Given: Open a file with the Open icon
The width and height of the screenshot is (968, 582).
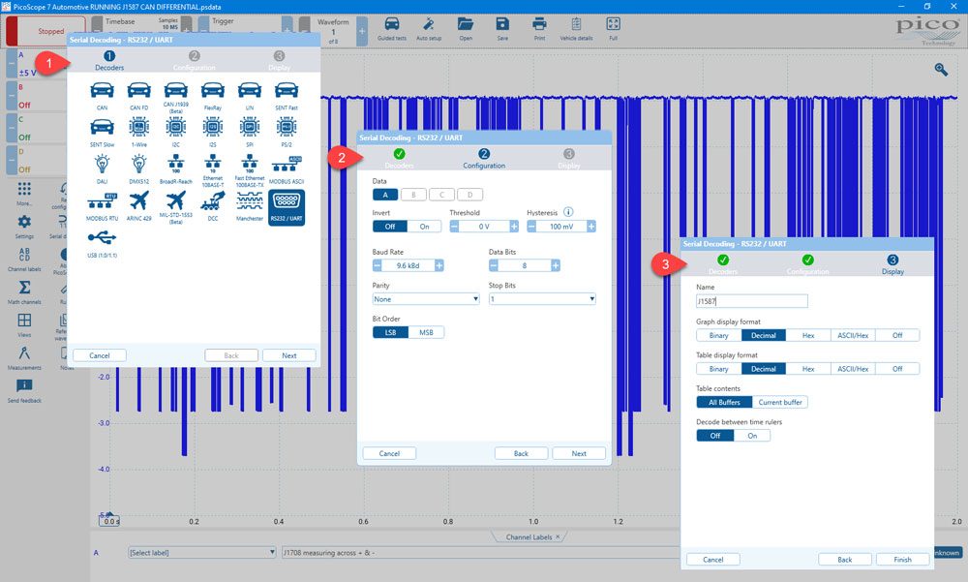Looking at the screenshot, I should pos(466,28).
